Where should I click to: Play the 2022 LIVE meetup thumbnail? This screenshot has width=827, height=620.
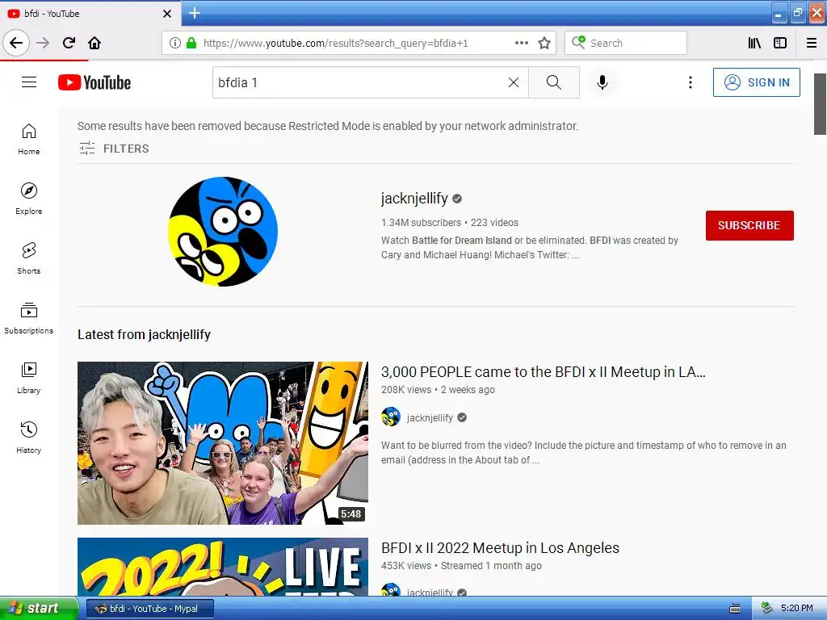pyautogui.click(x=223, y=567)
